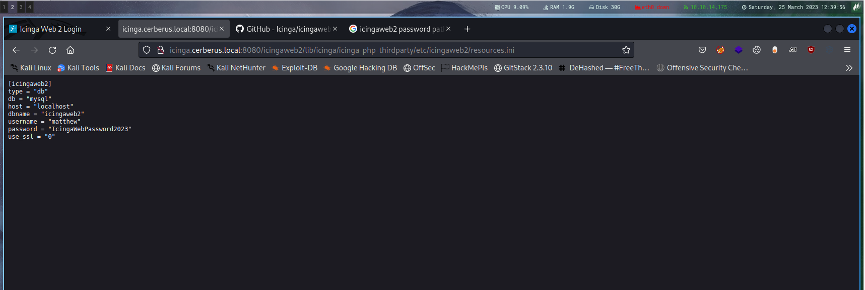
Task: Click the type = "db" line
Action: 28,91
